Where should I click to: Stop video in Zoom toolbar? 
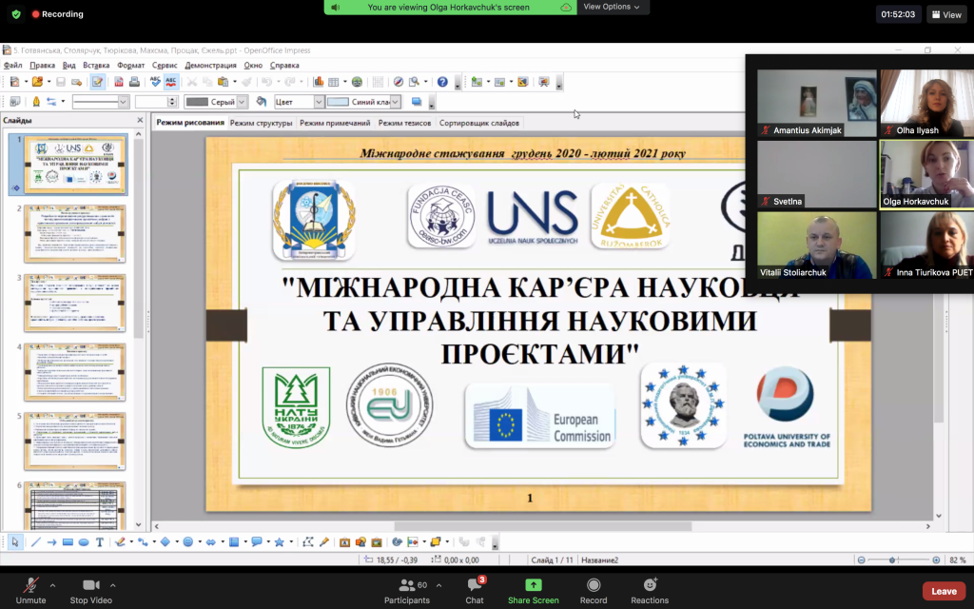tap(90, 590)
